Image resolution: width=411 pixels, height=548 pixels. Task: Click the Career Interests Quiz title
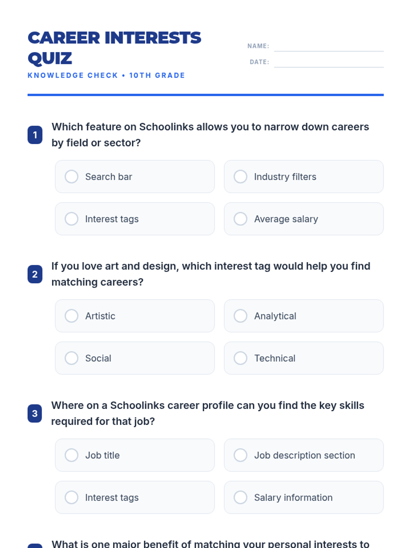[x=114, y=48]
